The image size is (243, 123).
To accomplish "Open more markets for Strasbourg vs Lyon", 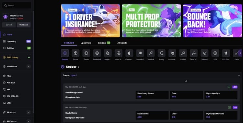I will click(235, 87).
